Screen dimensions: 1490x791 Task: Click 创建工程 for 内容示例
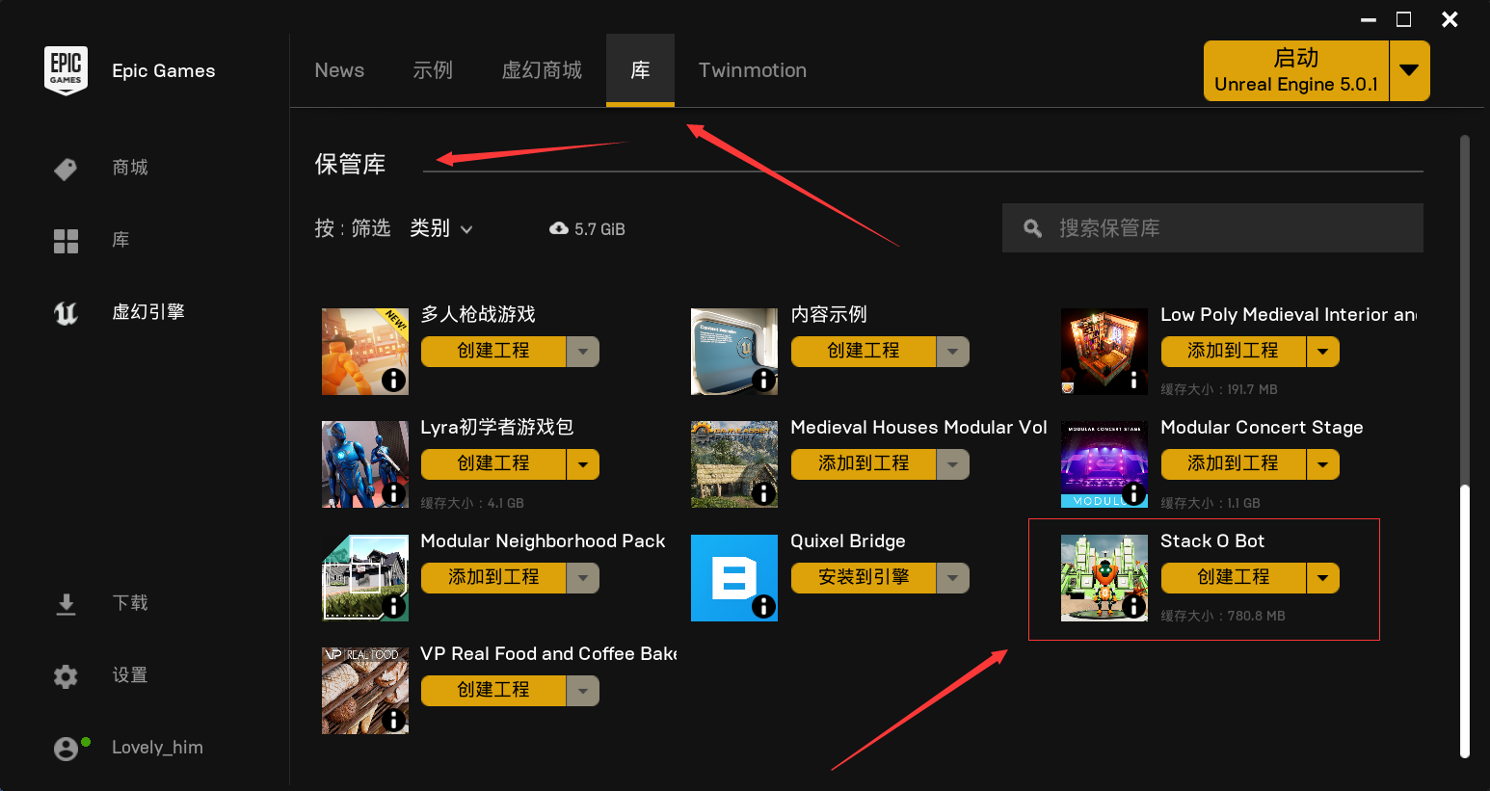coord(864,352)
